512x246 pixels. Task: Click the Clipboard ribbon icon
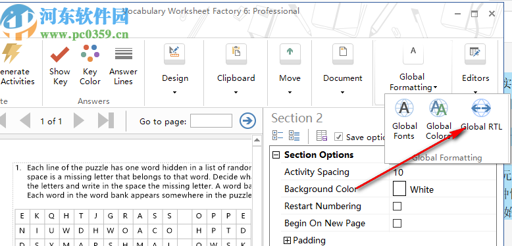(x=236, y=54)
